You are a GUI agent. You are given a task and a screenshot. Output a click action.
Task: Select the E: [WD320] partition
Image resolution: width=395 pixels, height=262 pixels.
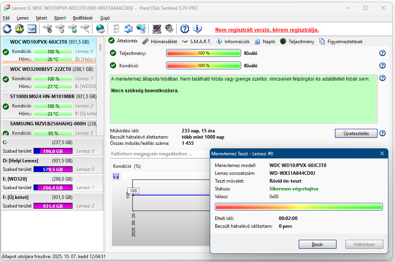coord(52,183)
